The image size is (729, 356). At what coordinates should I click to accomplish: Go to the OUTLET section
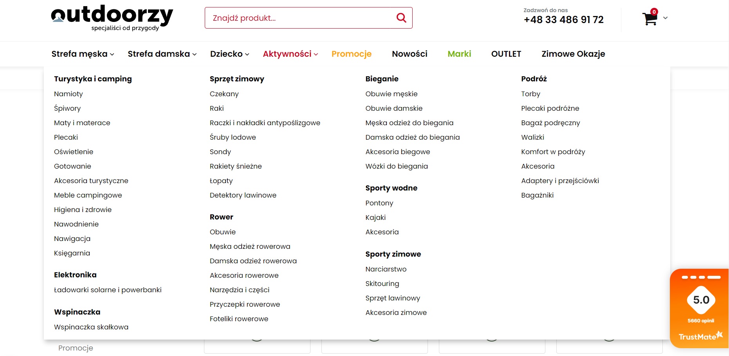click(x=506, y=54)
